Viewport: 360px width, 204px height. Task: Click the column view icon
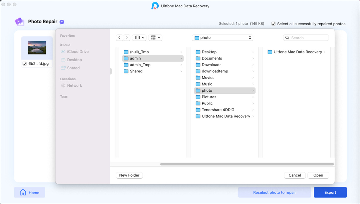[137, 38]
